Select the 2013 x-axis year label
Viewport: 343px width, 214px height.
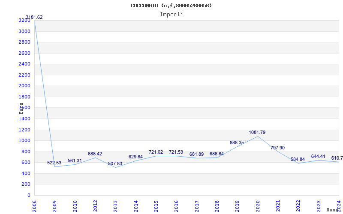click(x=115, y=206)
